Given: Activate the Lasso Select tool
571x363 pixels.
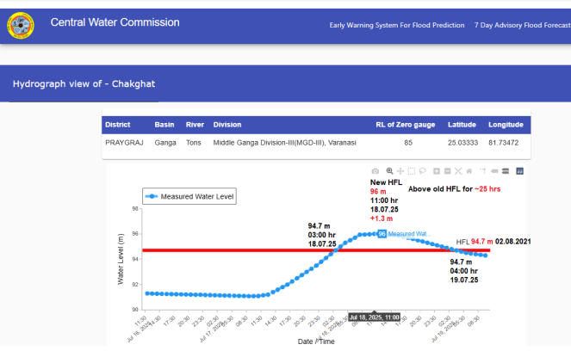Looking at the screenshot, I should [x=422, y=171].
